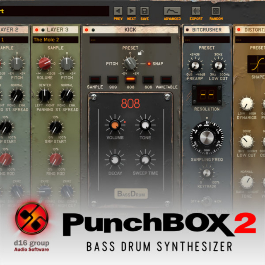The height and width of the screenshot is (265, 265).
Task: Click the Layer 2 PITCH knob
Action: pos(17,63)
